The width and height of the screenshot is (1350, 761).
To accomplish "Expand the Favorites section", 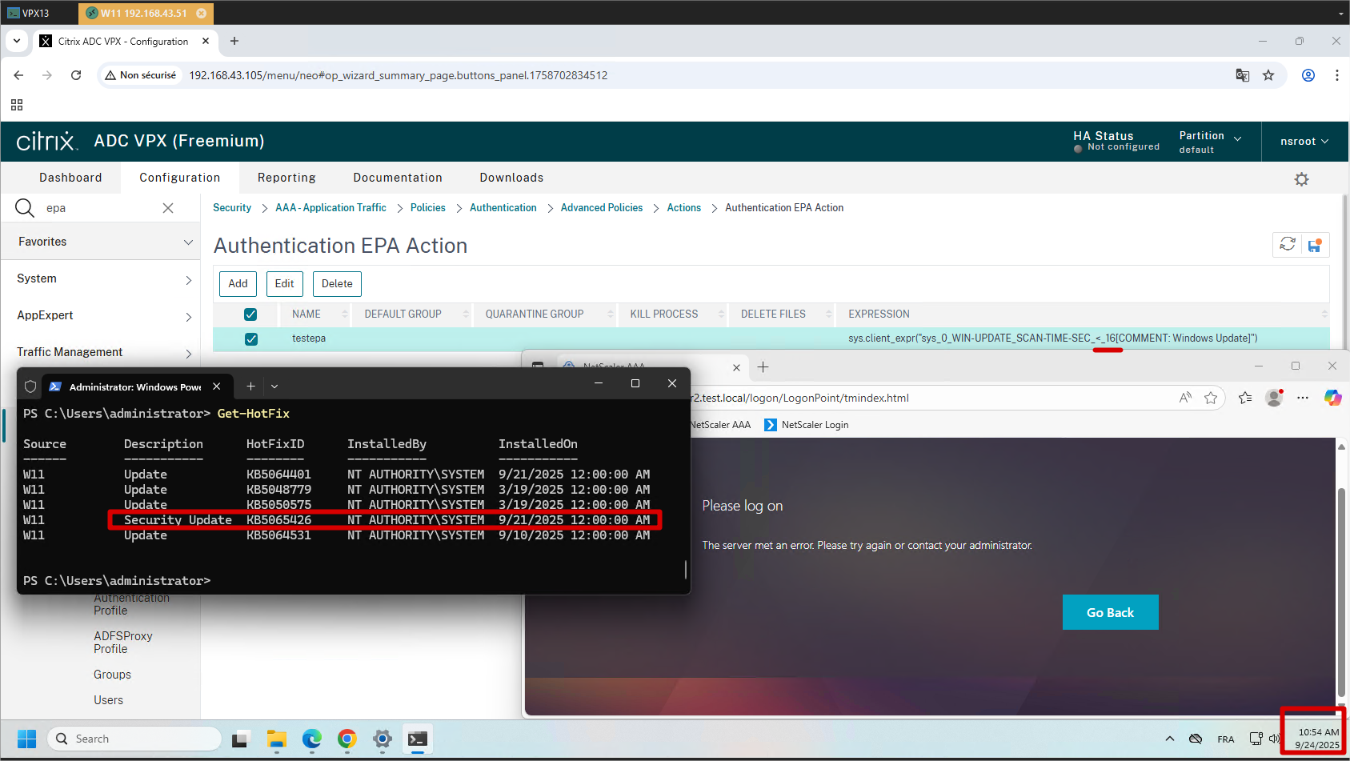I will pyautogui.click(x=100, y=242).
